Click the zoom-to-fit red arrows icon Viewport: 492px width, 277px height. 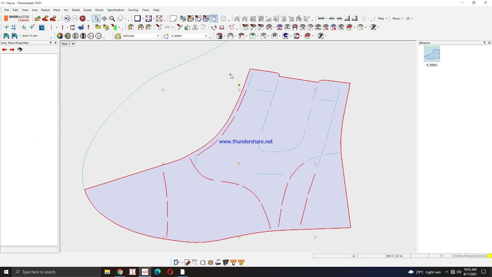click(x=148, y=18)
